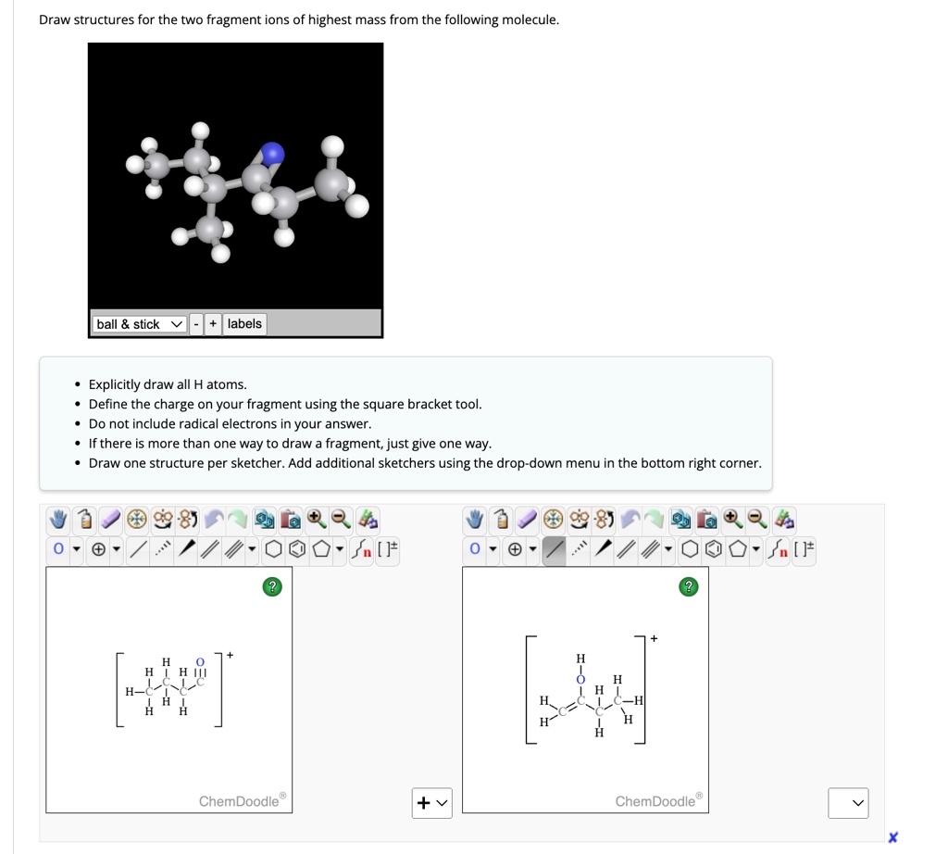Click the minus button below the 3D model
948x854 pixels.
coord(196,324)
